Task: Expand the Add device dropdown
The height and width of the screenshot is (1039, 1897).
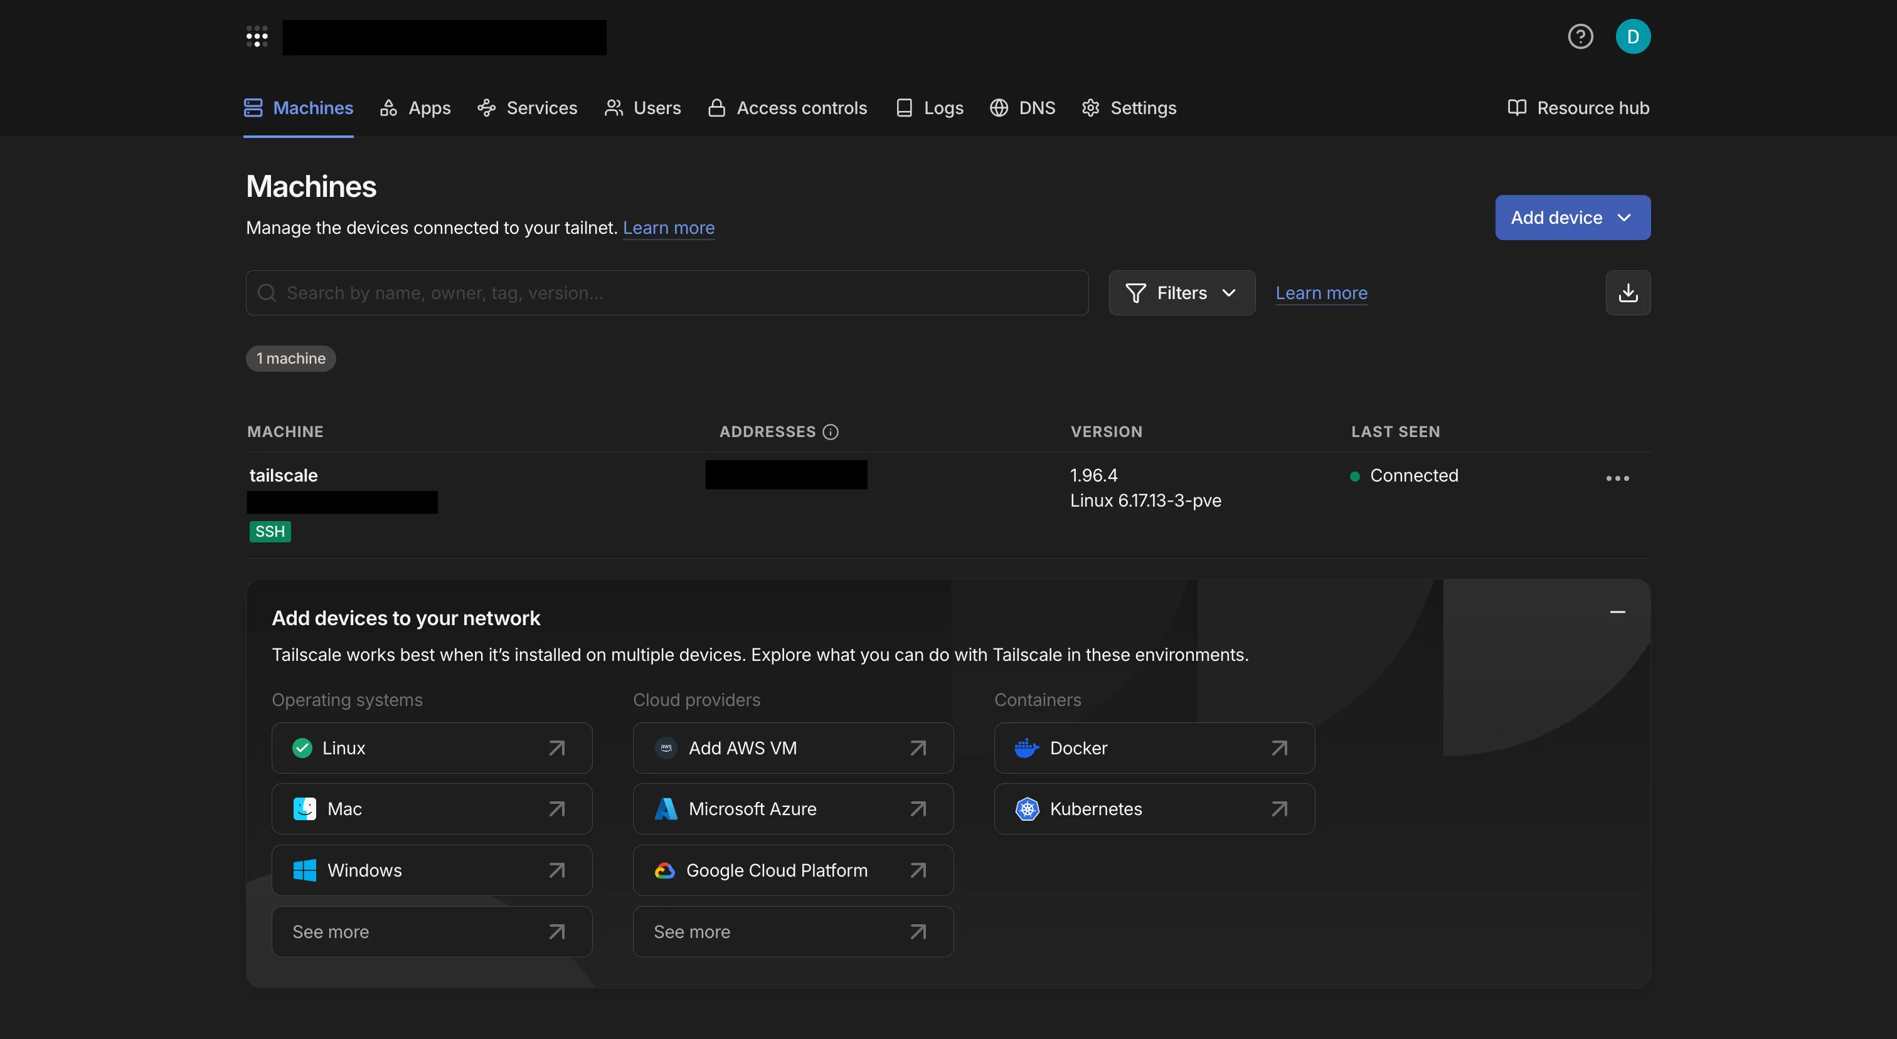Action: (x=1572, y=218)
